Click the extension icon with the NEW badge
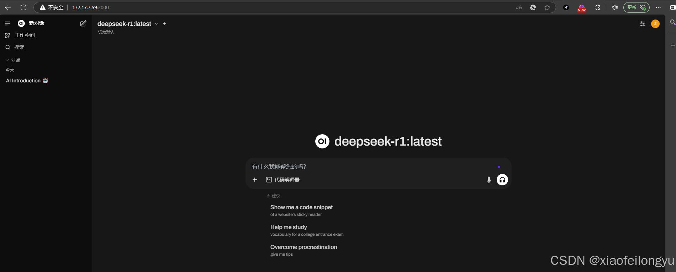Screen dimensions: 676x272 tap(582, 8)
